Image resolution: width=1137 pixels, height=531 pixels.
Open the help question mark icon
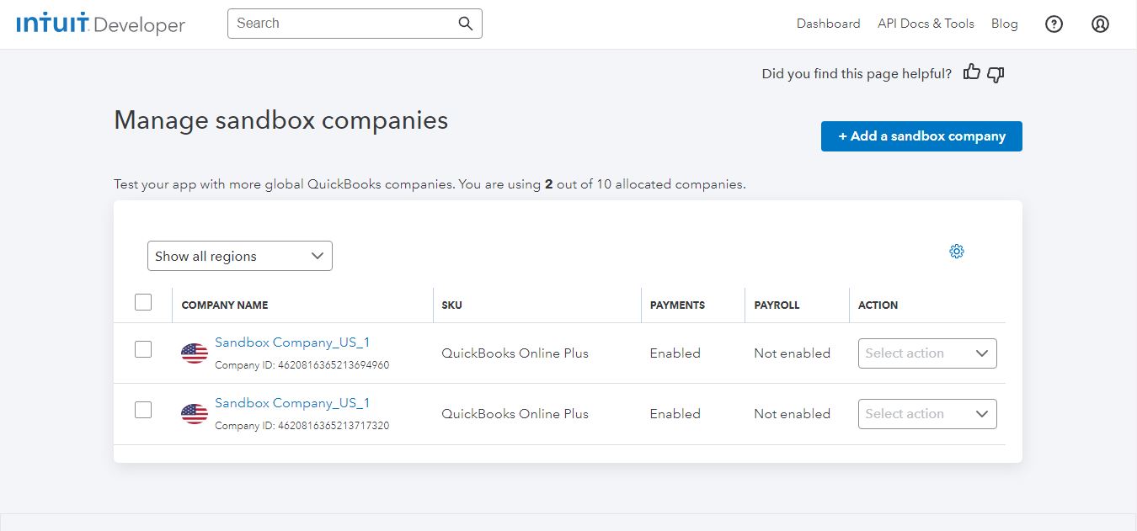[1054, 24]
